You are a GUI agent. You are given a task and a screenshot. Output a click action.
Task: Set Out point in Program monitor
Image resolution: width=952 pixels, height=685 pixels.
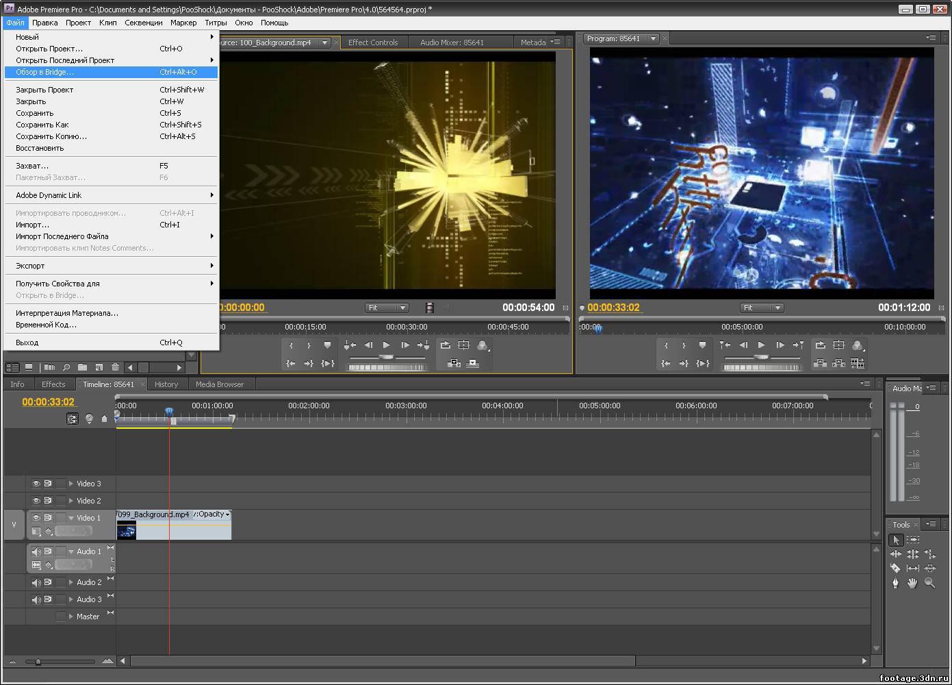click(684, 345)
